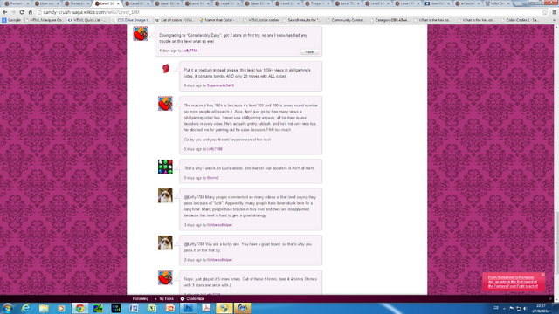This screenshot has height=314, width=559.
Task: Reply to Downgrading to Considerably Easy comment
Action: (309, 52)
